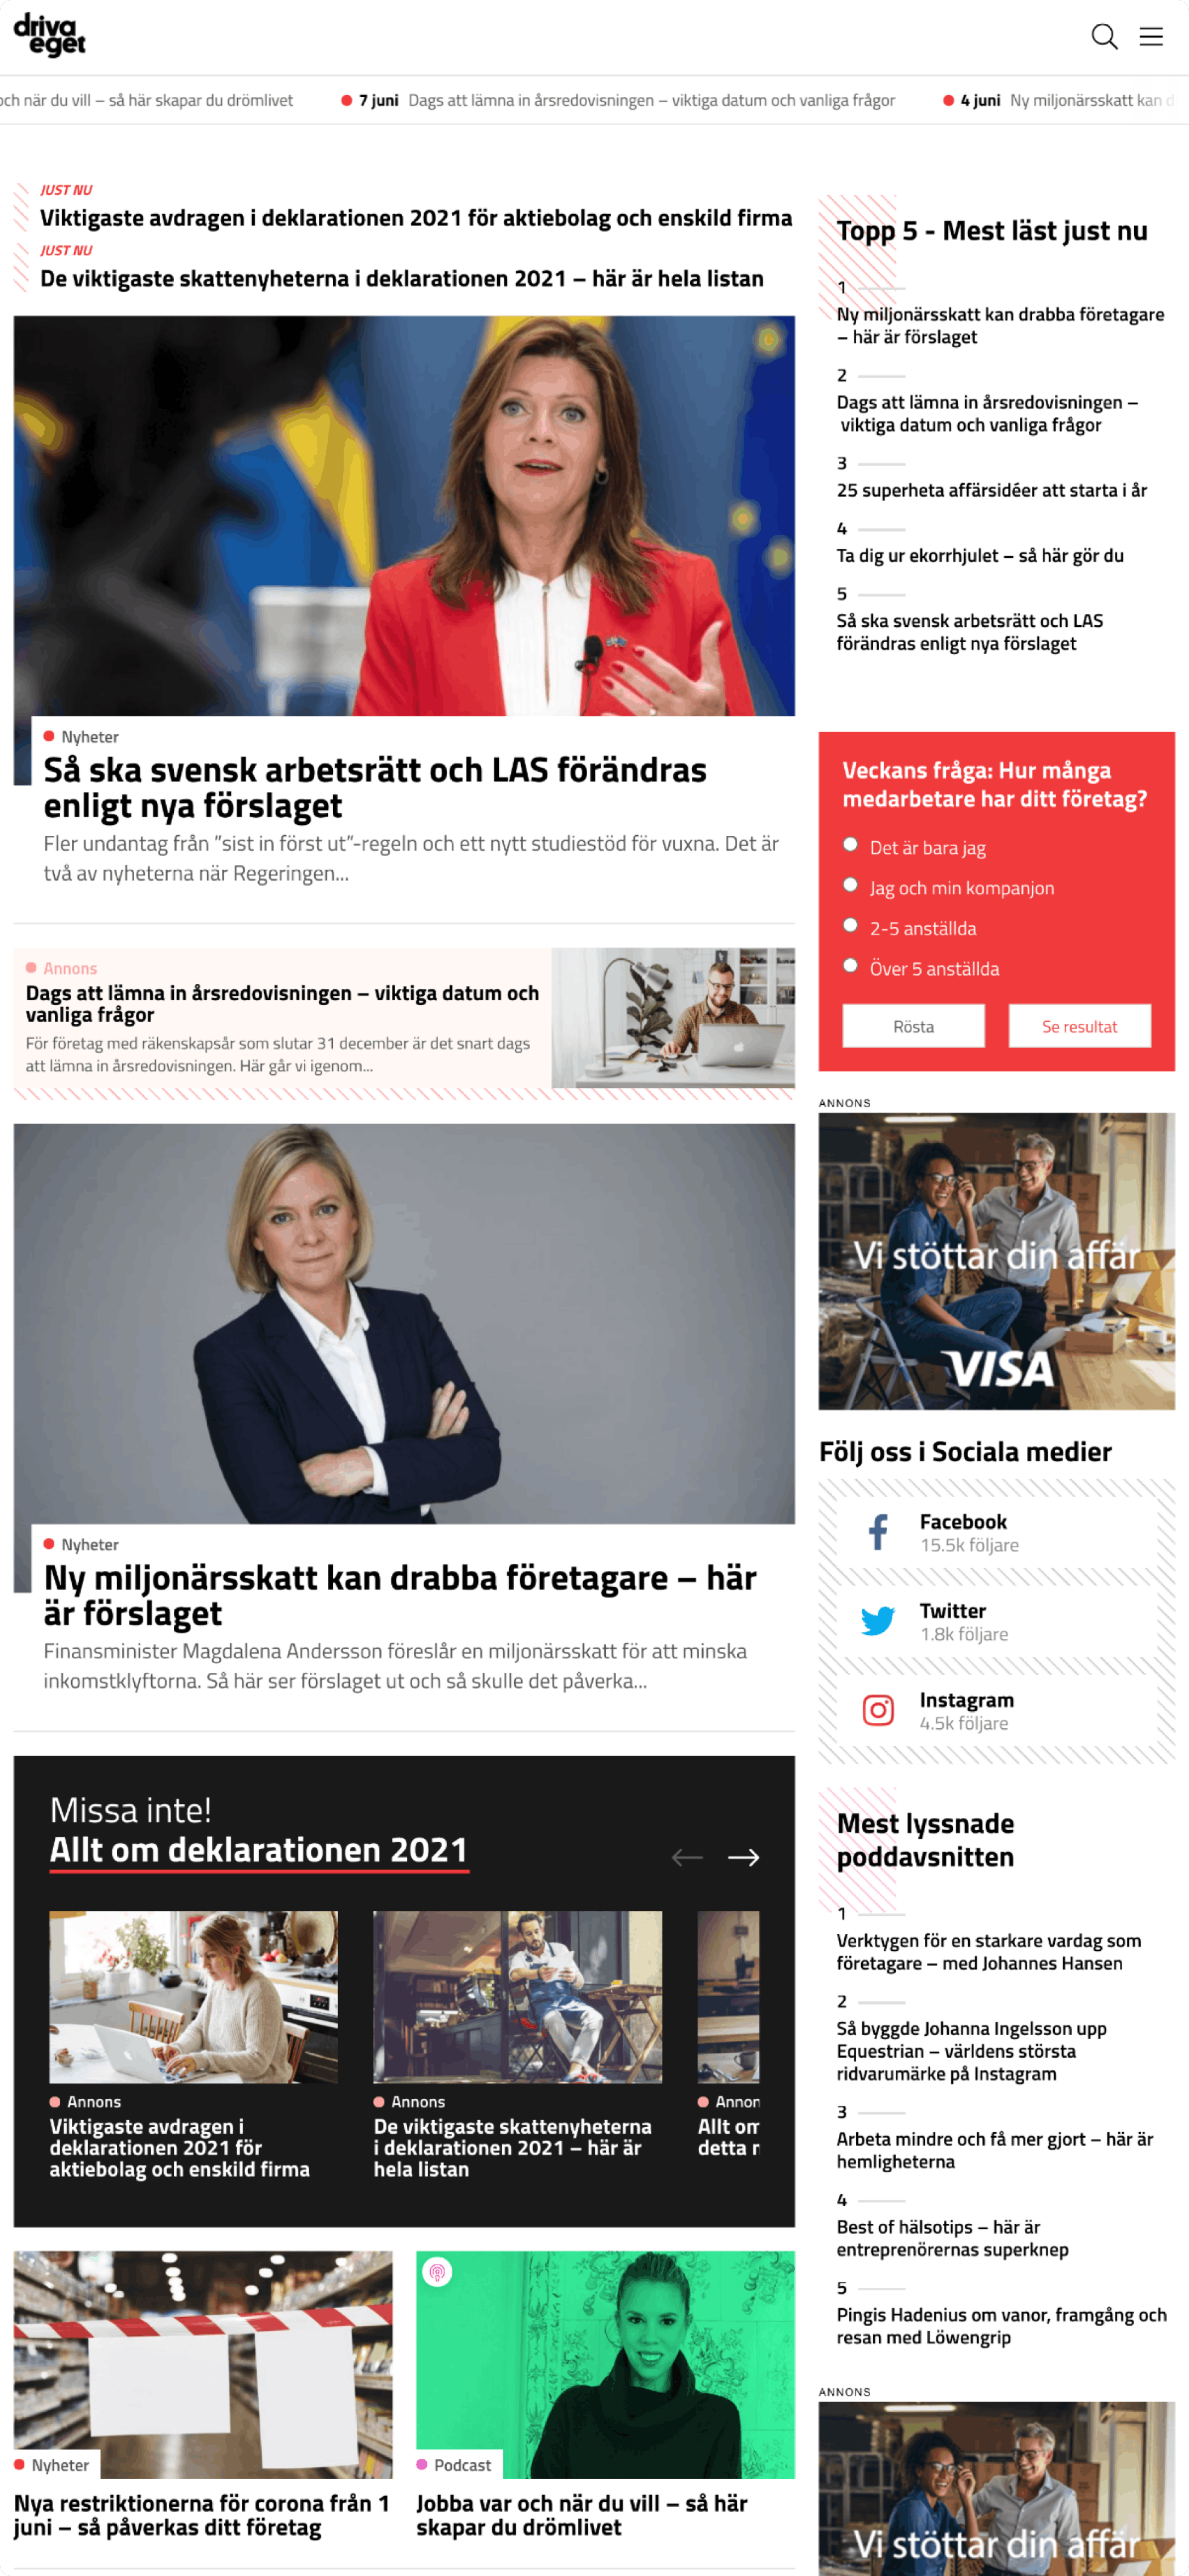1189x2576 pixels.
Task: Open the Facebook icon link
Action: coord(878,1532)
